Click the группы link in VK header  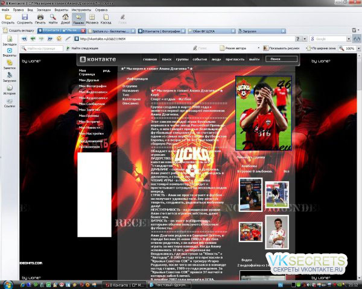[x=182, y=59]
